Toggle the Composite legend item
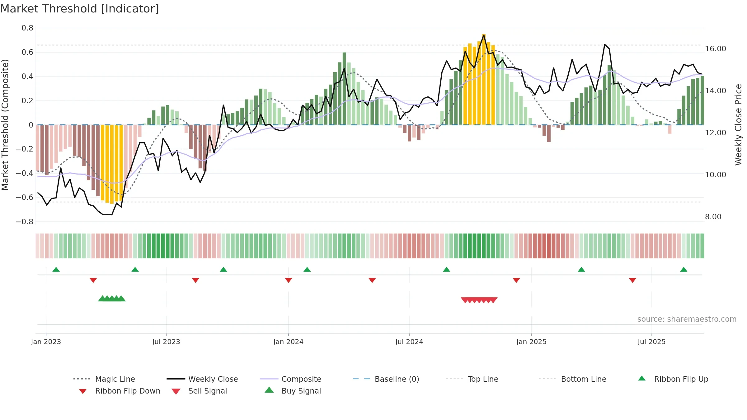The height and width of the screenshot is (420, 747). 290,379
